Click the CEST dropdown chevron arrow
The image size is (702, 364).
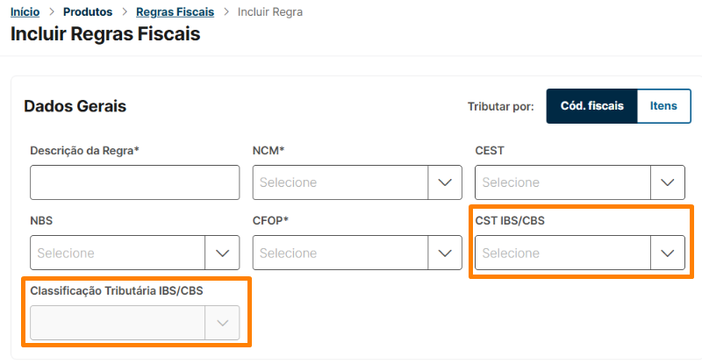pos(667,182)
